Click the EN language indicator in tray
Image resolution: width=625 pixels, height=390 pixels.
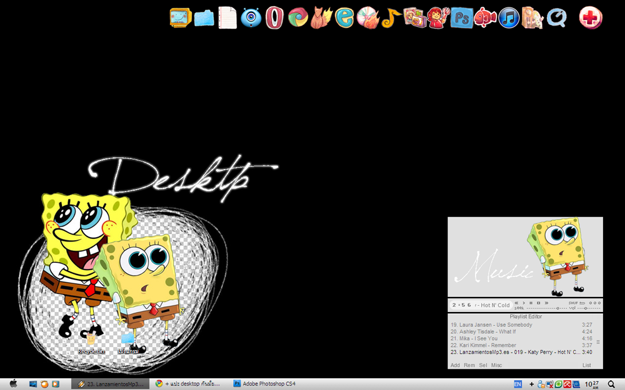click(x=517, y=384)
